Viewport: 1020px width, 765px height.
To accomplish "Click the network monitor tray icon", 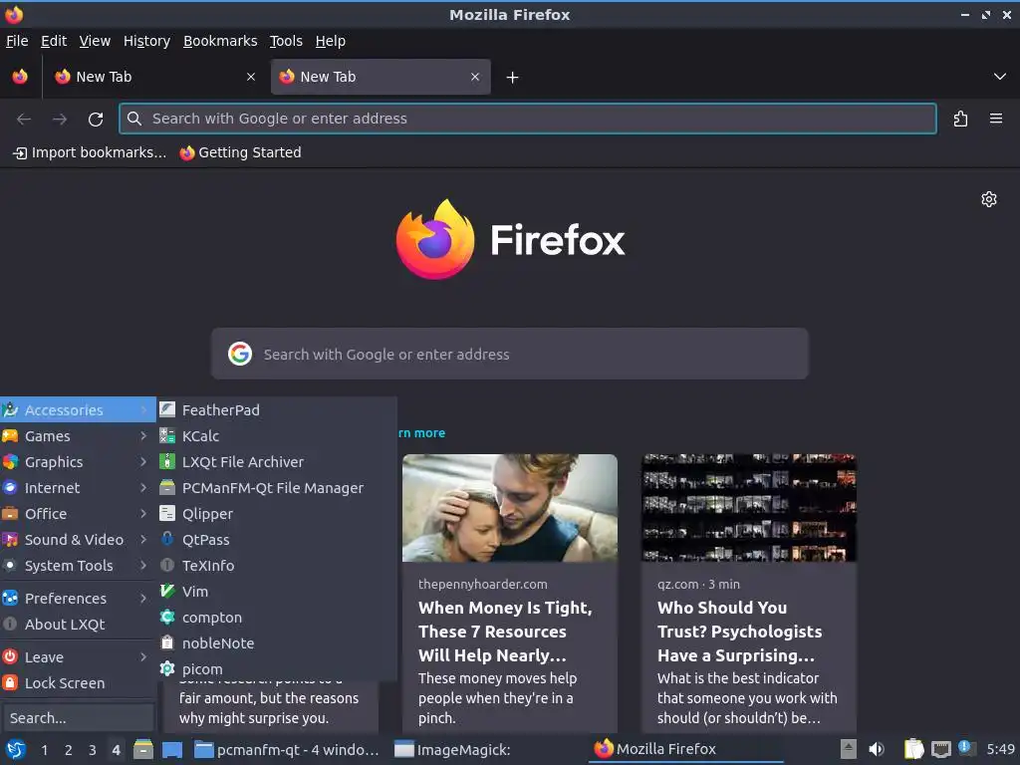I will point(940,749).
